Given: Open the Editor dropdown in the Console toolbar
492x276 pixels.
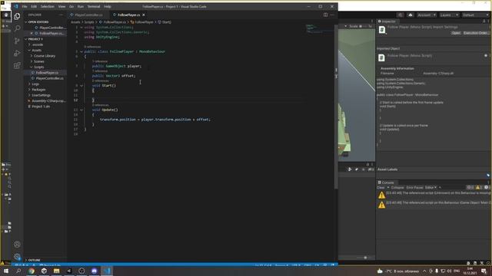Looking at the screenshot, I should 430,187.
